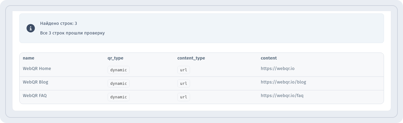Open the https://webqr.io link text
This screenshot has width=403, height=123.
pyautogui.click(x=277, y=69)
